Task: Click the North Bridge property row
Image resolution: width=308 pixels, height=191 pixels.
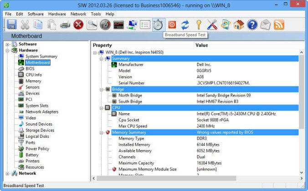Action: pyautogui.click(x=205, y=95)
